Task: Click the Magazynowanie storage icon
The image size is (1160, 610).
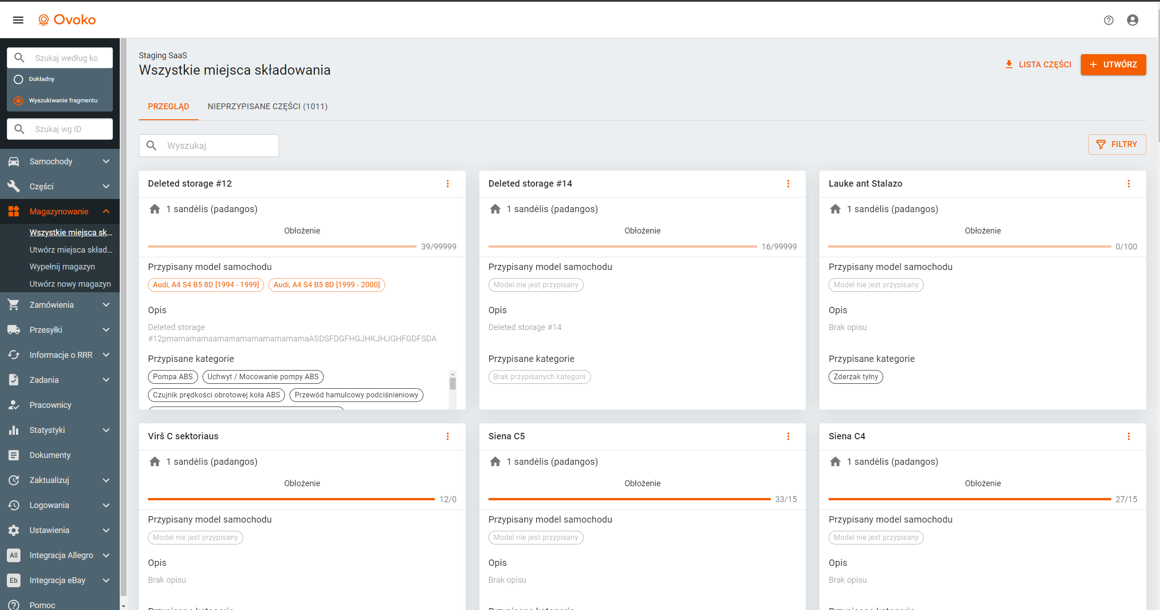Action: coord(14,212)
